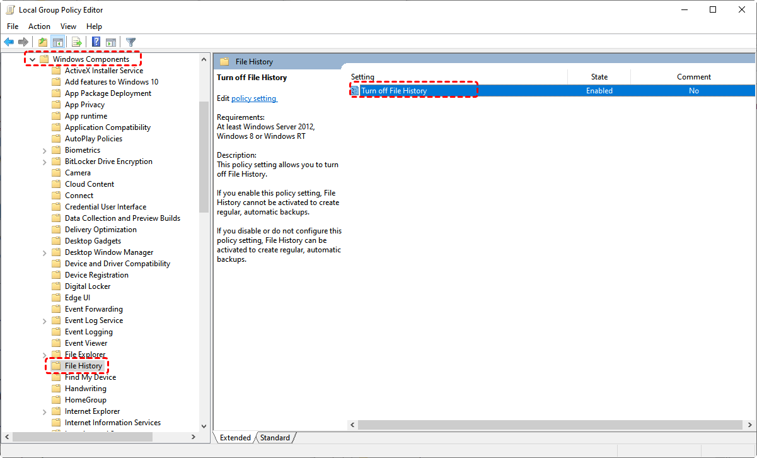757x458 pixels.
Task: Click the Export List toolbar icon
Action: (x=76, y=42)
